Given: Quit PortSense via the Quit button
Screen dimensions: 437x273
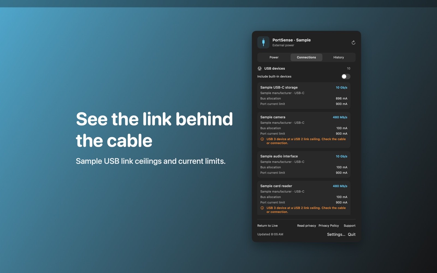Looking at the screenshot, I should tap(352, 235).
